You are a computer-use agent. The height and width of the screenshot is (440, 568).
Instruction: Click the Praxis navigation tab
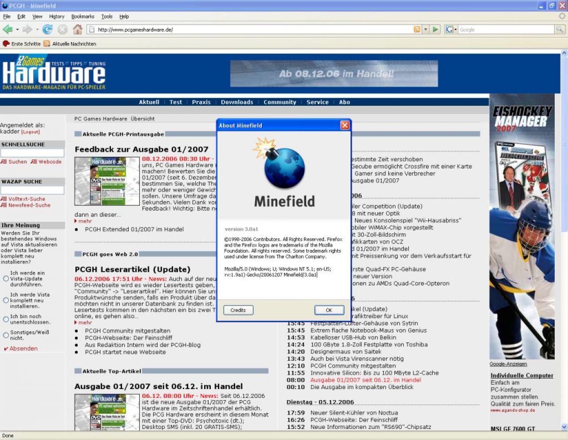click(x=201, y=102)
